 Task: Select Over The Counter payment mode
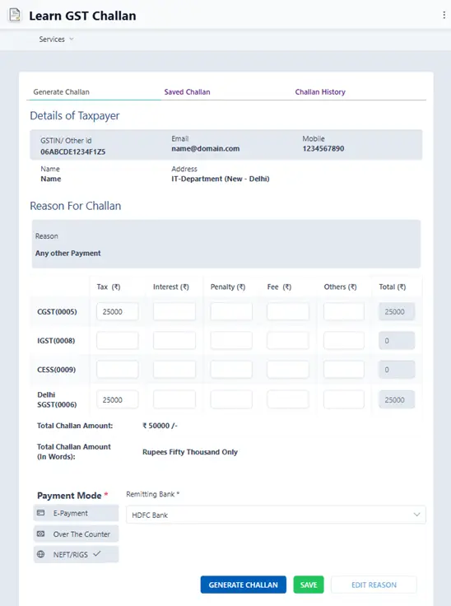click(x=77, y=534)
